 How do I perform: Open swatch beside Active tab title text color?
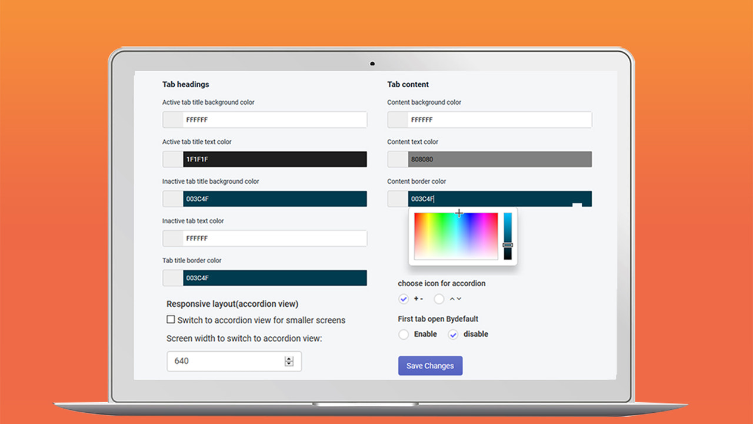pos(173,159)
